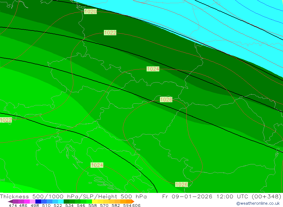283x207 pixels.
Task: Click the brightest green swatch above 558
Action: pos(89,201)
